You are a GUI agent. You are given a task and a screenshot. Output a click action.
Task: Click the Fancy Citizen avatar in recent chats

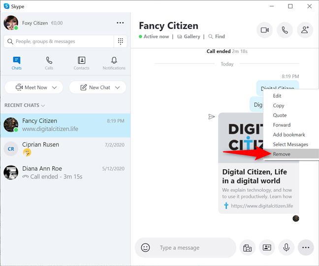[11, 125]
